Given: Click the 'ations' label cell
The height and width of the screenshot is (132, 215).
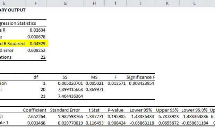Looking at the screenshot, I should tap(6, 57).
